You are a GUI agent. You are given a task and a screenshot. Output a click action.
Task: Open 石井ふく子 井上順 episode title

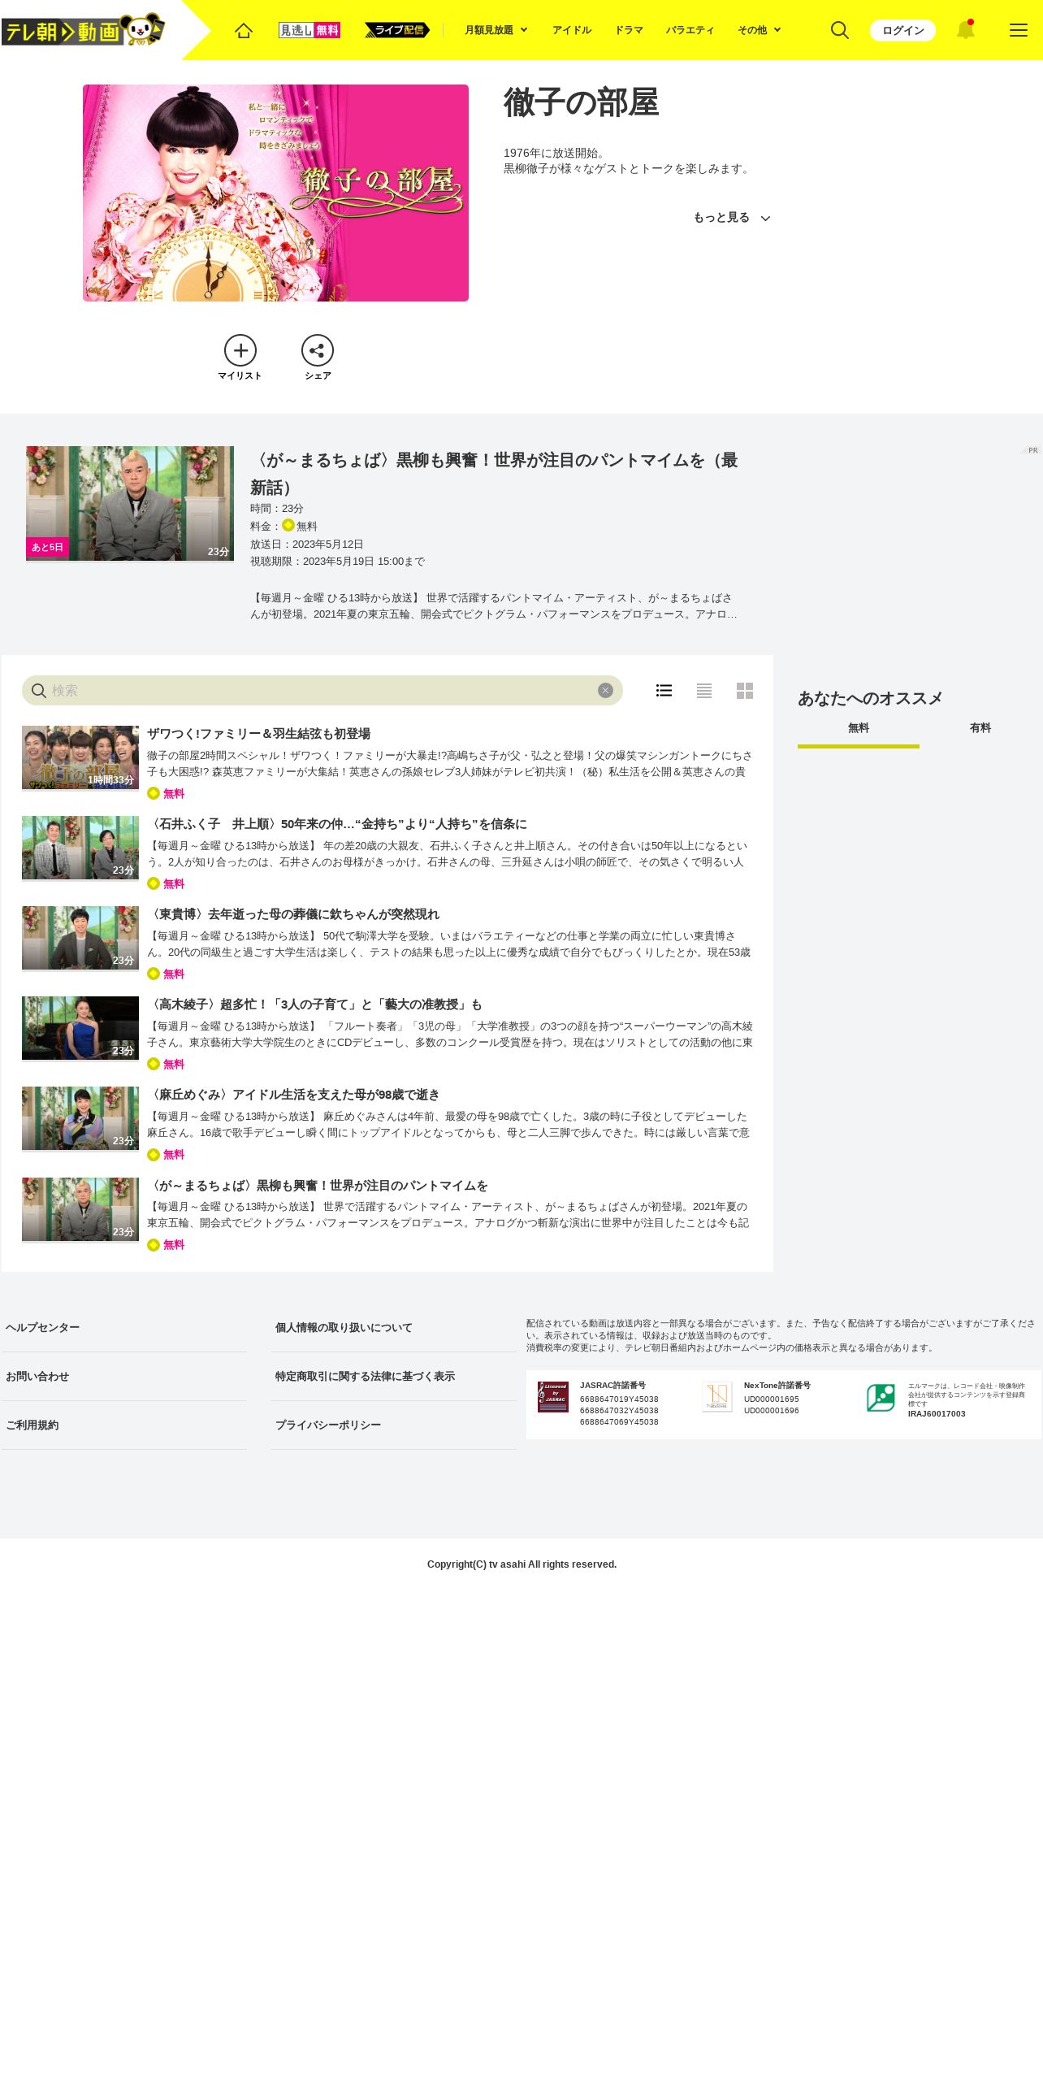pos(337,824)
